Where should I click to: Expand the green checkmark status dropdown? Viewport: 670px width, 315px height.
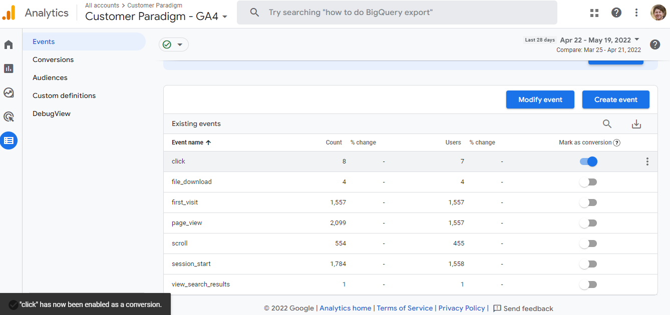[x=173, y=44]
